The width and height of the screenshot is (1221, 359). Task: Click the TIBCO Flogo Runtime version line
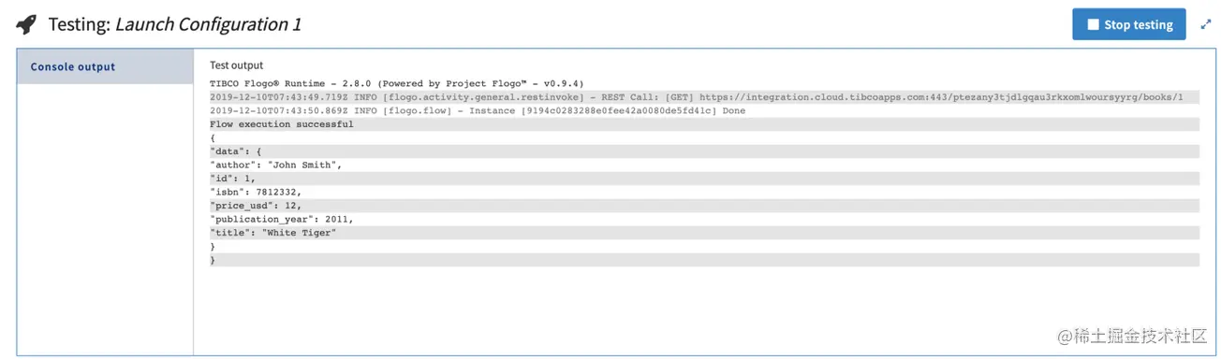click(x=396, y=83)
